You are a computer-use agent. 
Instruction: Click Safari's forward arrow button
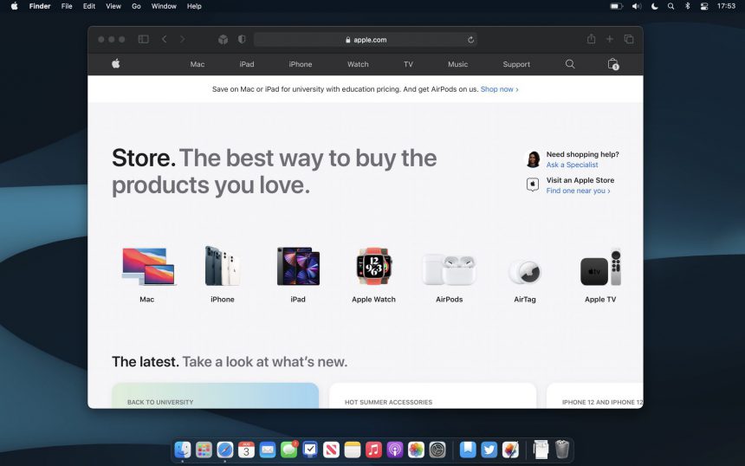tap(183, 40)
